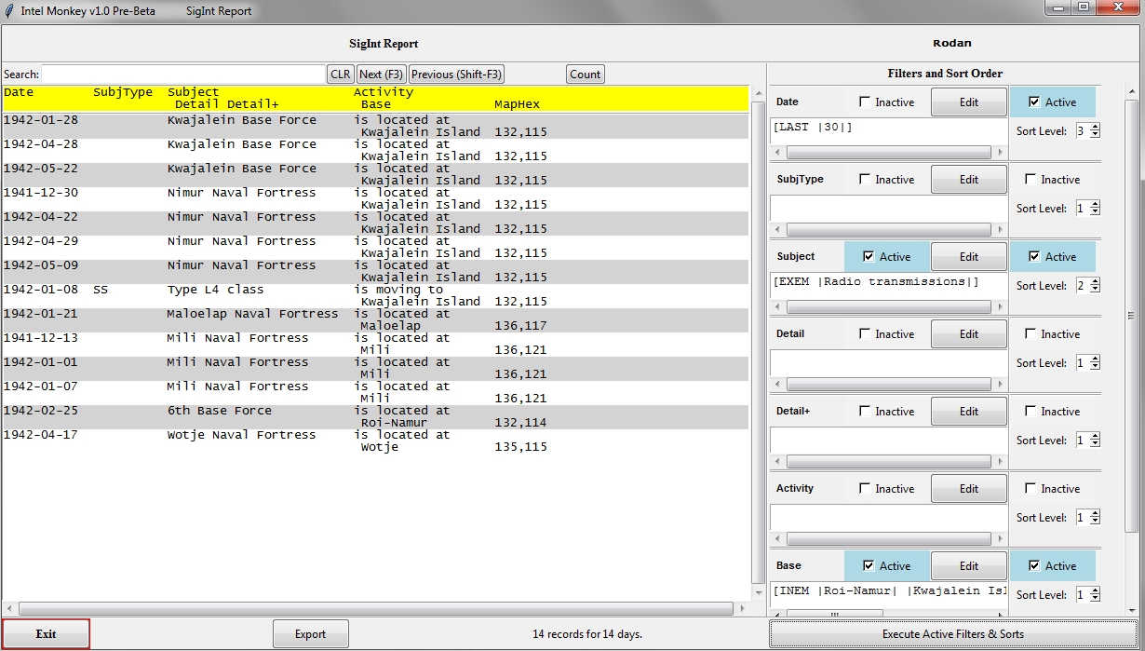
Task: Adjust the Activity Sort Level spinner
Action: pyautogui.click(x=1088, y=518)
